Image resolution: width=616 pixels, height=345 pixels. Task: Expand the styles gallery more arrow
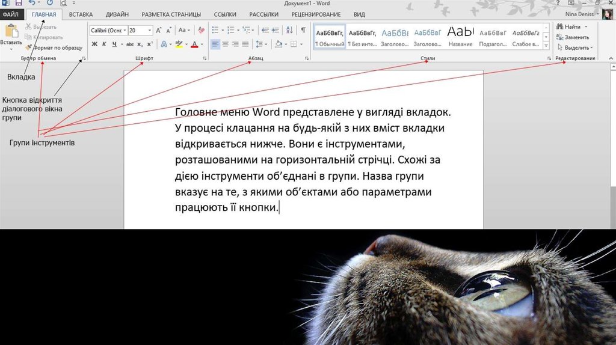pos(546,46)
